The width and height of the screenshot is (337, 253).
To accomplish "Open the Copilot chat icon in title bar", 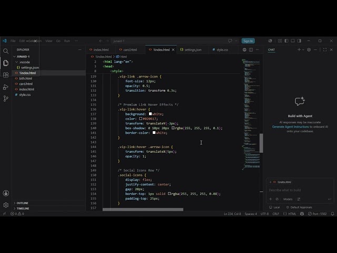I will point(230,41).
